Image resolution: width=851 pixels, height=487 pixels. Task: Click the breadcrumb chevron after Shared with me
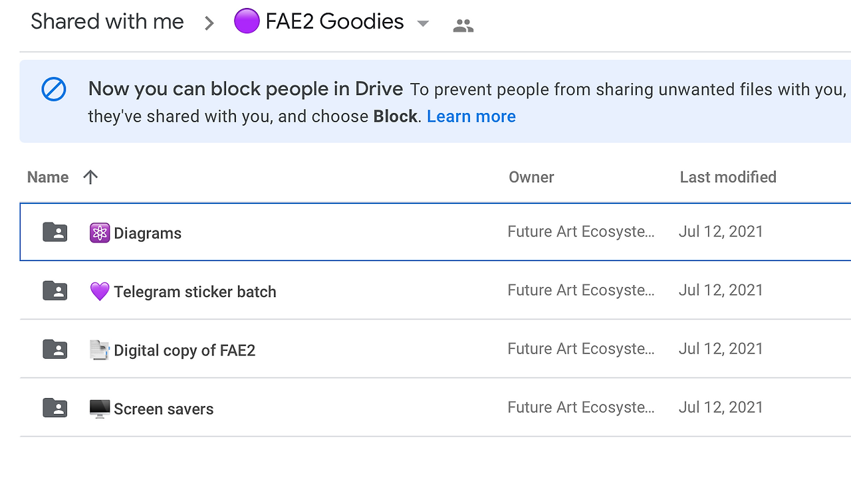[209, 23]
